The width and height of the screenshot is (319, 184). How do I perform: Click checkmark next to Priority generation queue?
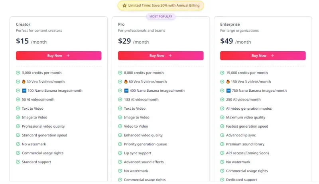tap(120, 144)
